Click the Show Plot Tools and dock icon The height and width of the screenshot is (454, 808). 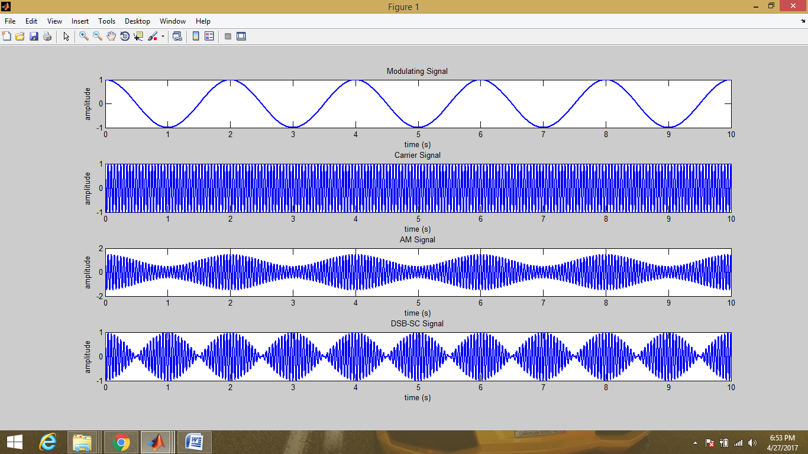(241, 36)
